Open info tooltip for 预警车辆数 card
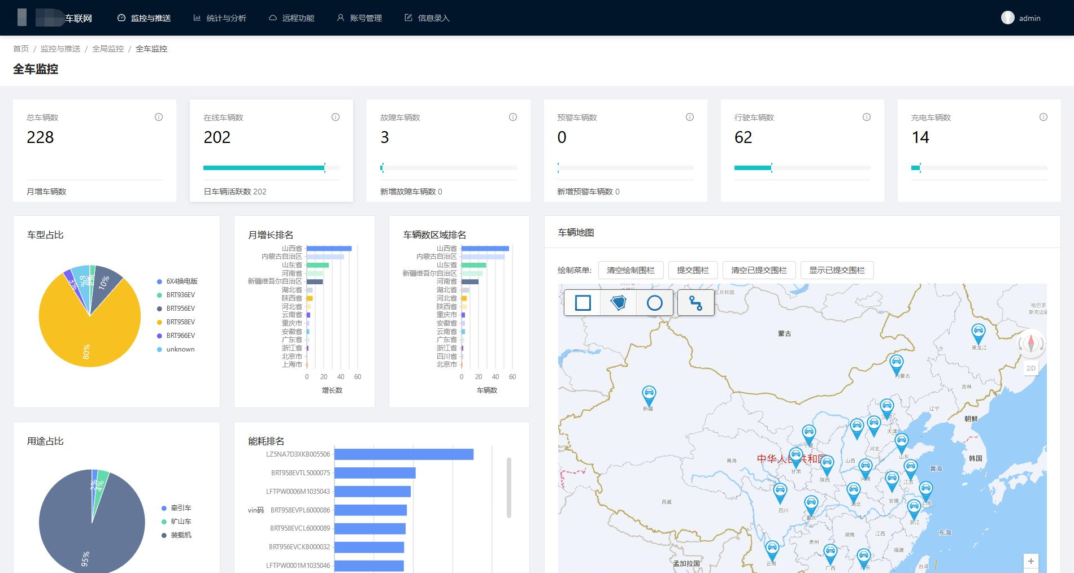Screen dimensions: 1074x573 tap(690, 117)
